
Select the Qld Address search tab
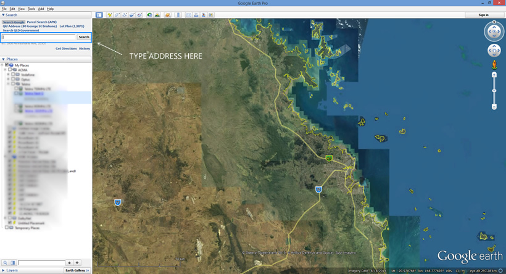point(30,26)
